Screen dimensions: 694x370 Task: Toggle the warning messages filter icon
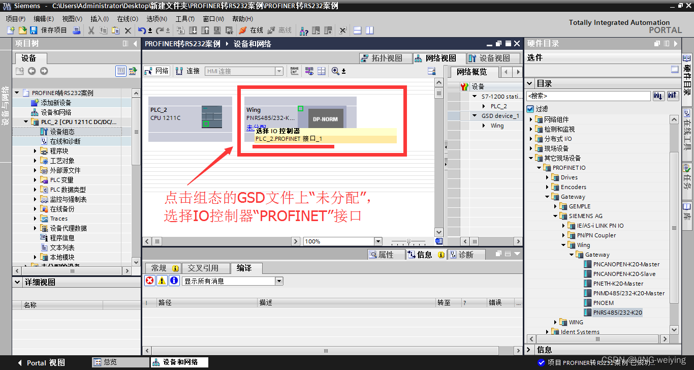pyautogui.click(x=162, y=281)
